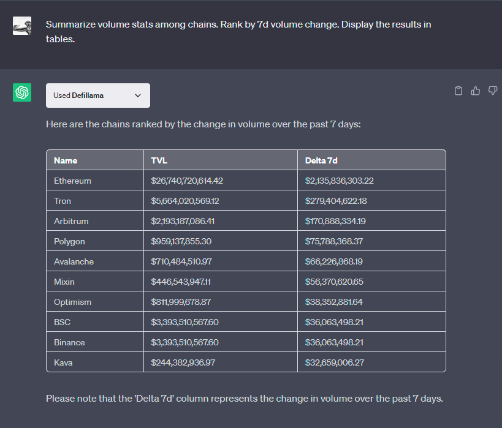Select the Tron name cell
The image size is (502, 428).
pos(95,201)
